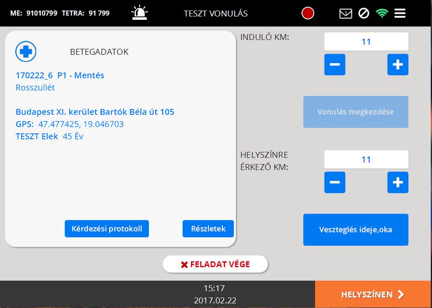Image resolution: width=432 pixels, height=308 pixels.
Task: End the task with FELADAT VÉGE
Action: (x=215, y=264)
